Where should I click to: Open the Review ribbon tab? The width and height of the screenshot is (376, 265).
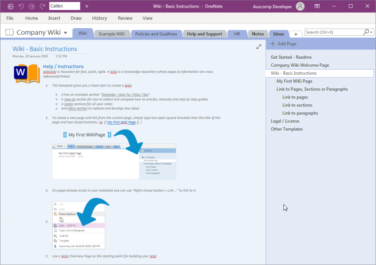[x=125, y=18]
